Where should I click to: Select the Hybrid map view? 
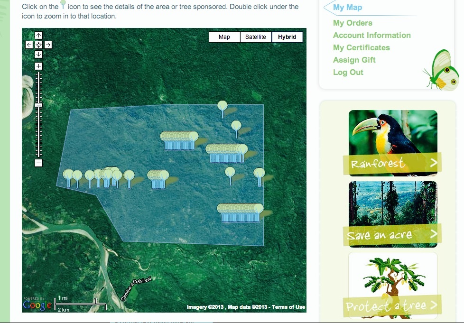tap(287, 37)
